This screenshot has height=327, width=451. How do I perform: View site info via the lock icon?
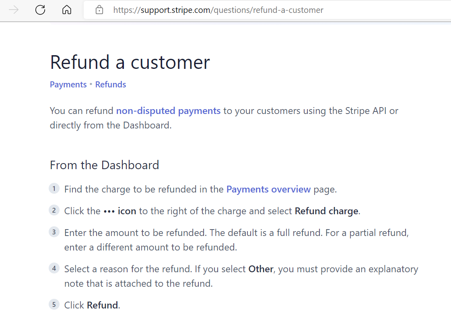click(99, 10)
